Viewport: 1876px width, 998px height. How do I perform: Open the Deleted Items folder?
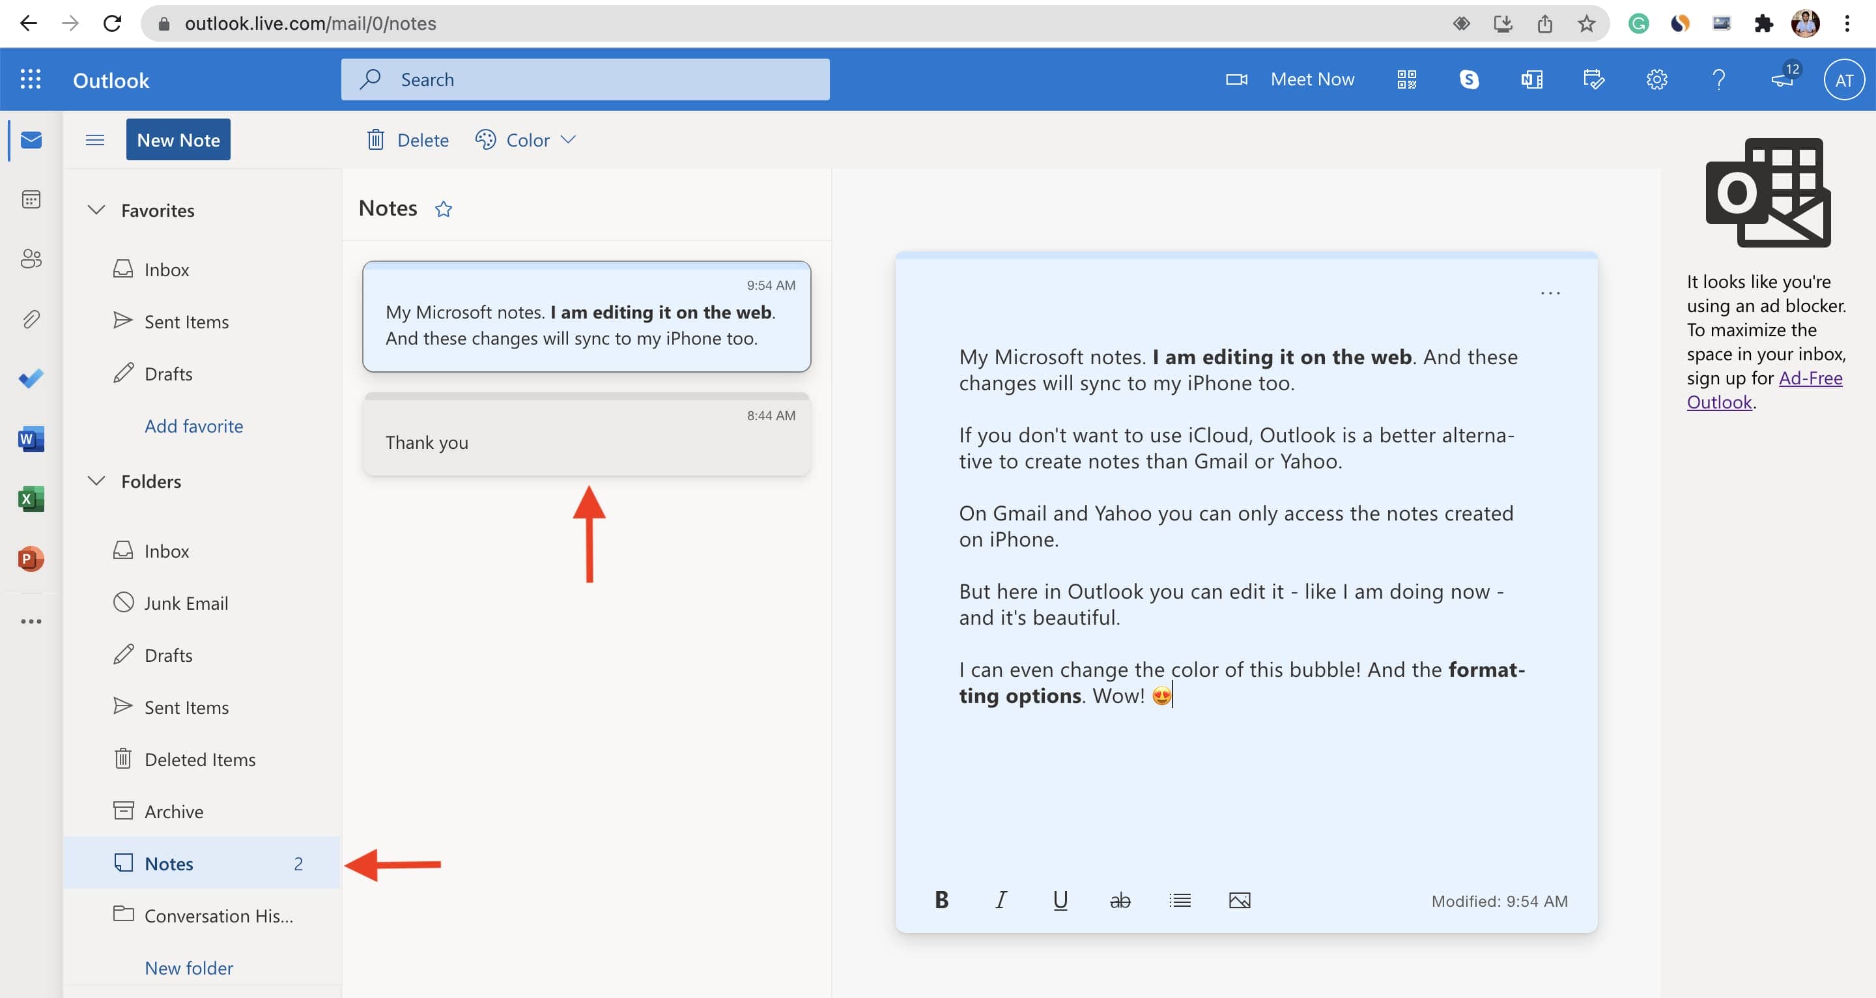point(202,759)
